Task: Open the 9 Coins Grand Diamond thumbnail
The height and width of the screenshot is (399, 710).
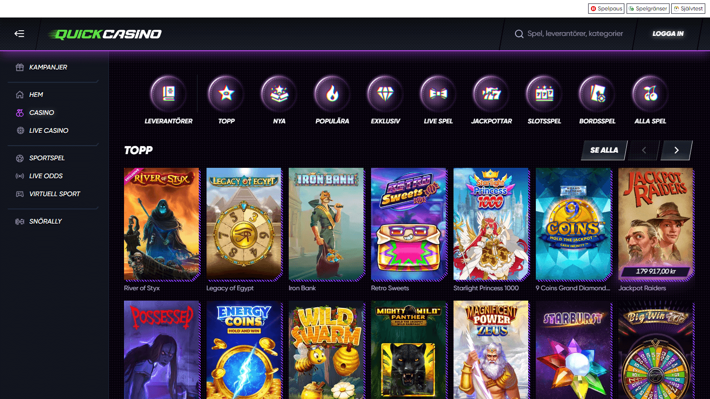Action: tap(574, 224)
